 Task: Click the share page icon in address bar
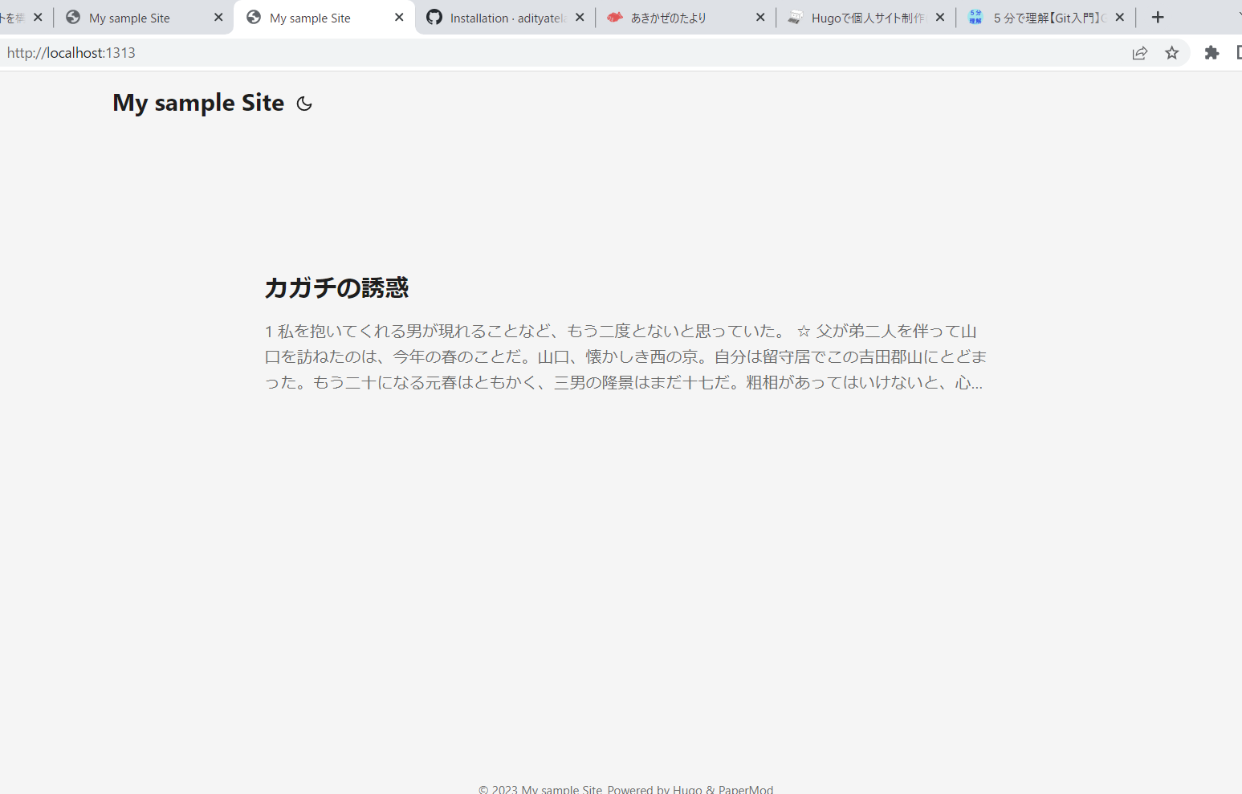click(1139, 53)
